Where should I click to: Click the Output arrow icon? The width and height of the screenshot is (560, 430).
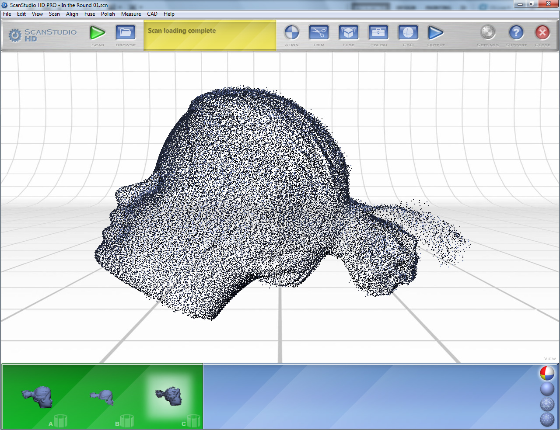[x=436, y=33]
